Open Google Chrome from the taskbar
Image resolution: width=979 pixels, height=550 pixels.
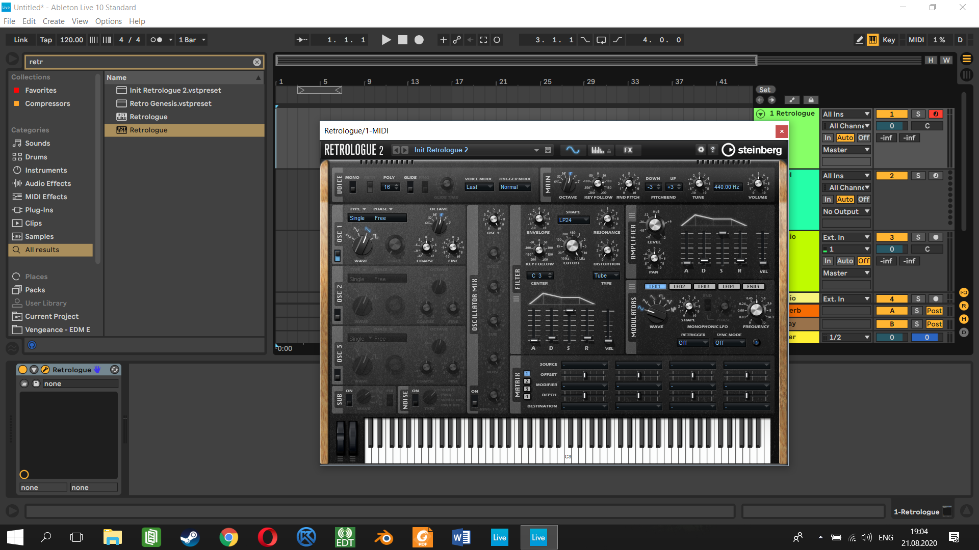[228, 537]
